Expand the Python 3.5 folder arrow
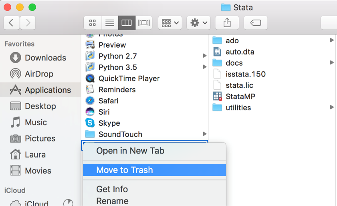 [x=205, y=67]
